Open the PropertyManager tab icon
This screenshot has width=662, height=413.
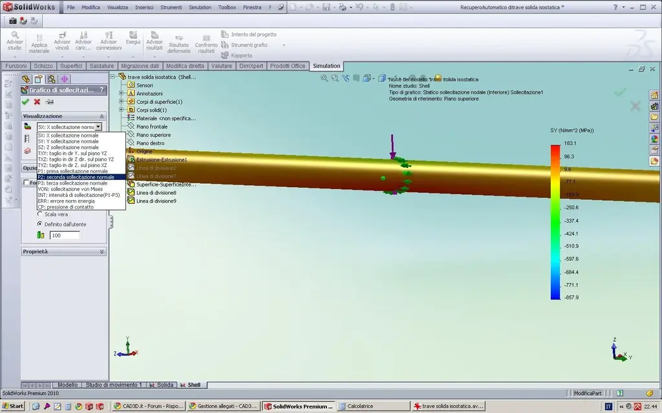pyautogui.click(x=39, y=79)
